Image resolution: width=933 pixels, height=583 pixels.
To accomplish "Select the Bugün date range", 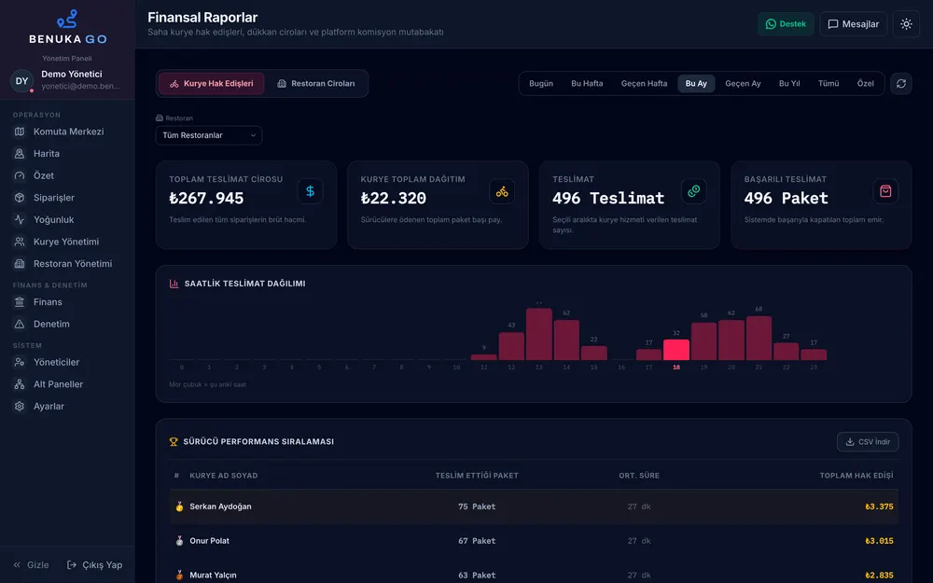I will [x=541, y=83].
